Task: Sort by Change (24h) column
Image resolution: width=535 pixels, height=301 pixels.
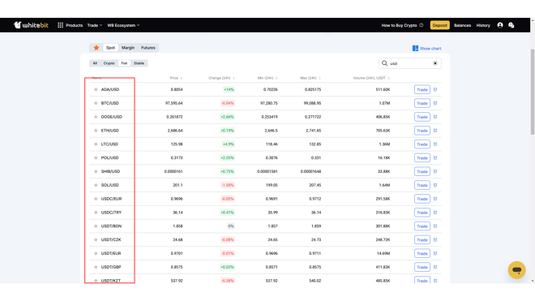Action: pyautogui.click(x=221, y=78)
